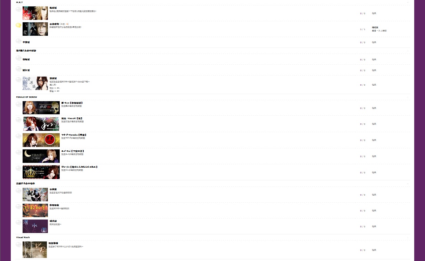Click the yellow new-posts bubble icon
Image resolution: width=425 pixels, height=261 pixels.
tap(19, 25)
